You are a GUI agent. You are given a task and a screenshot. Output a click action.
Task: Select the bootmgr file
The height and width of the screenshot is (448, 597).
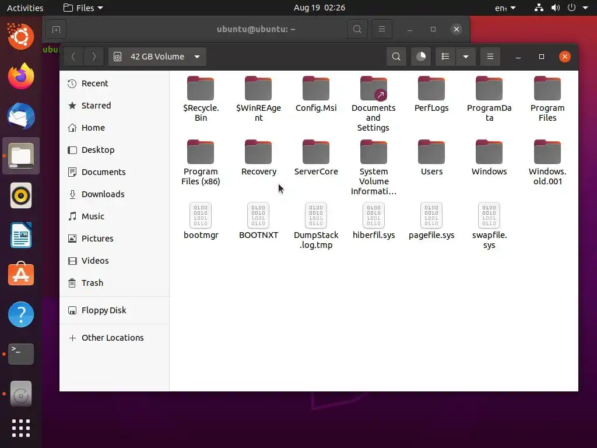[x=201, y=221]
